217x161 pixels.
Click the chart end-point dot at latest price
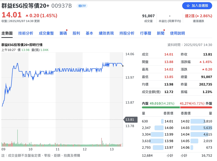[x=123, y=66]
